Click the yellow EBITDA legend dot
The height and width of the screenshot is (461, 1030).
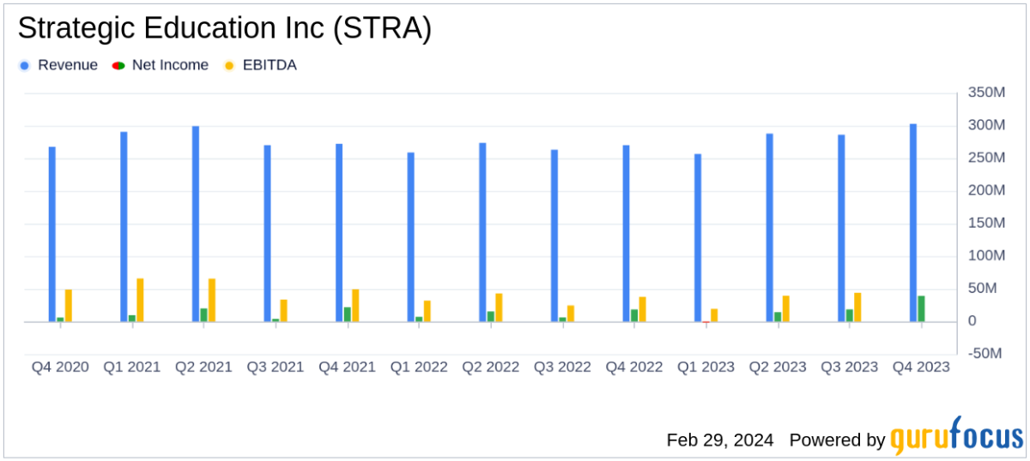pos(229,66)
